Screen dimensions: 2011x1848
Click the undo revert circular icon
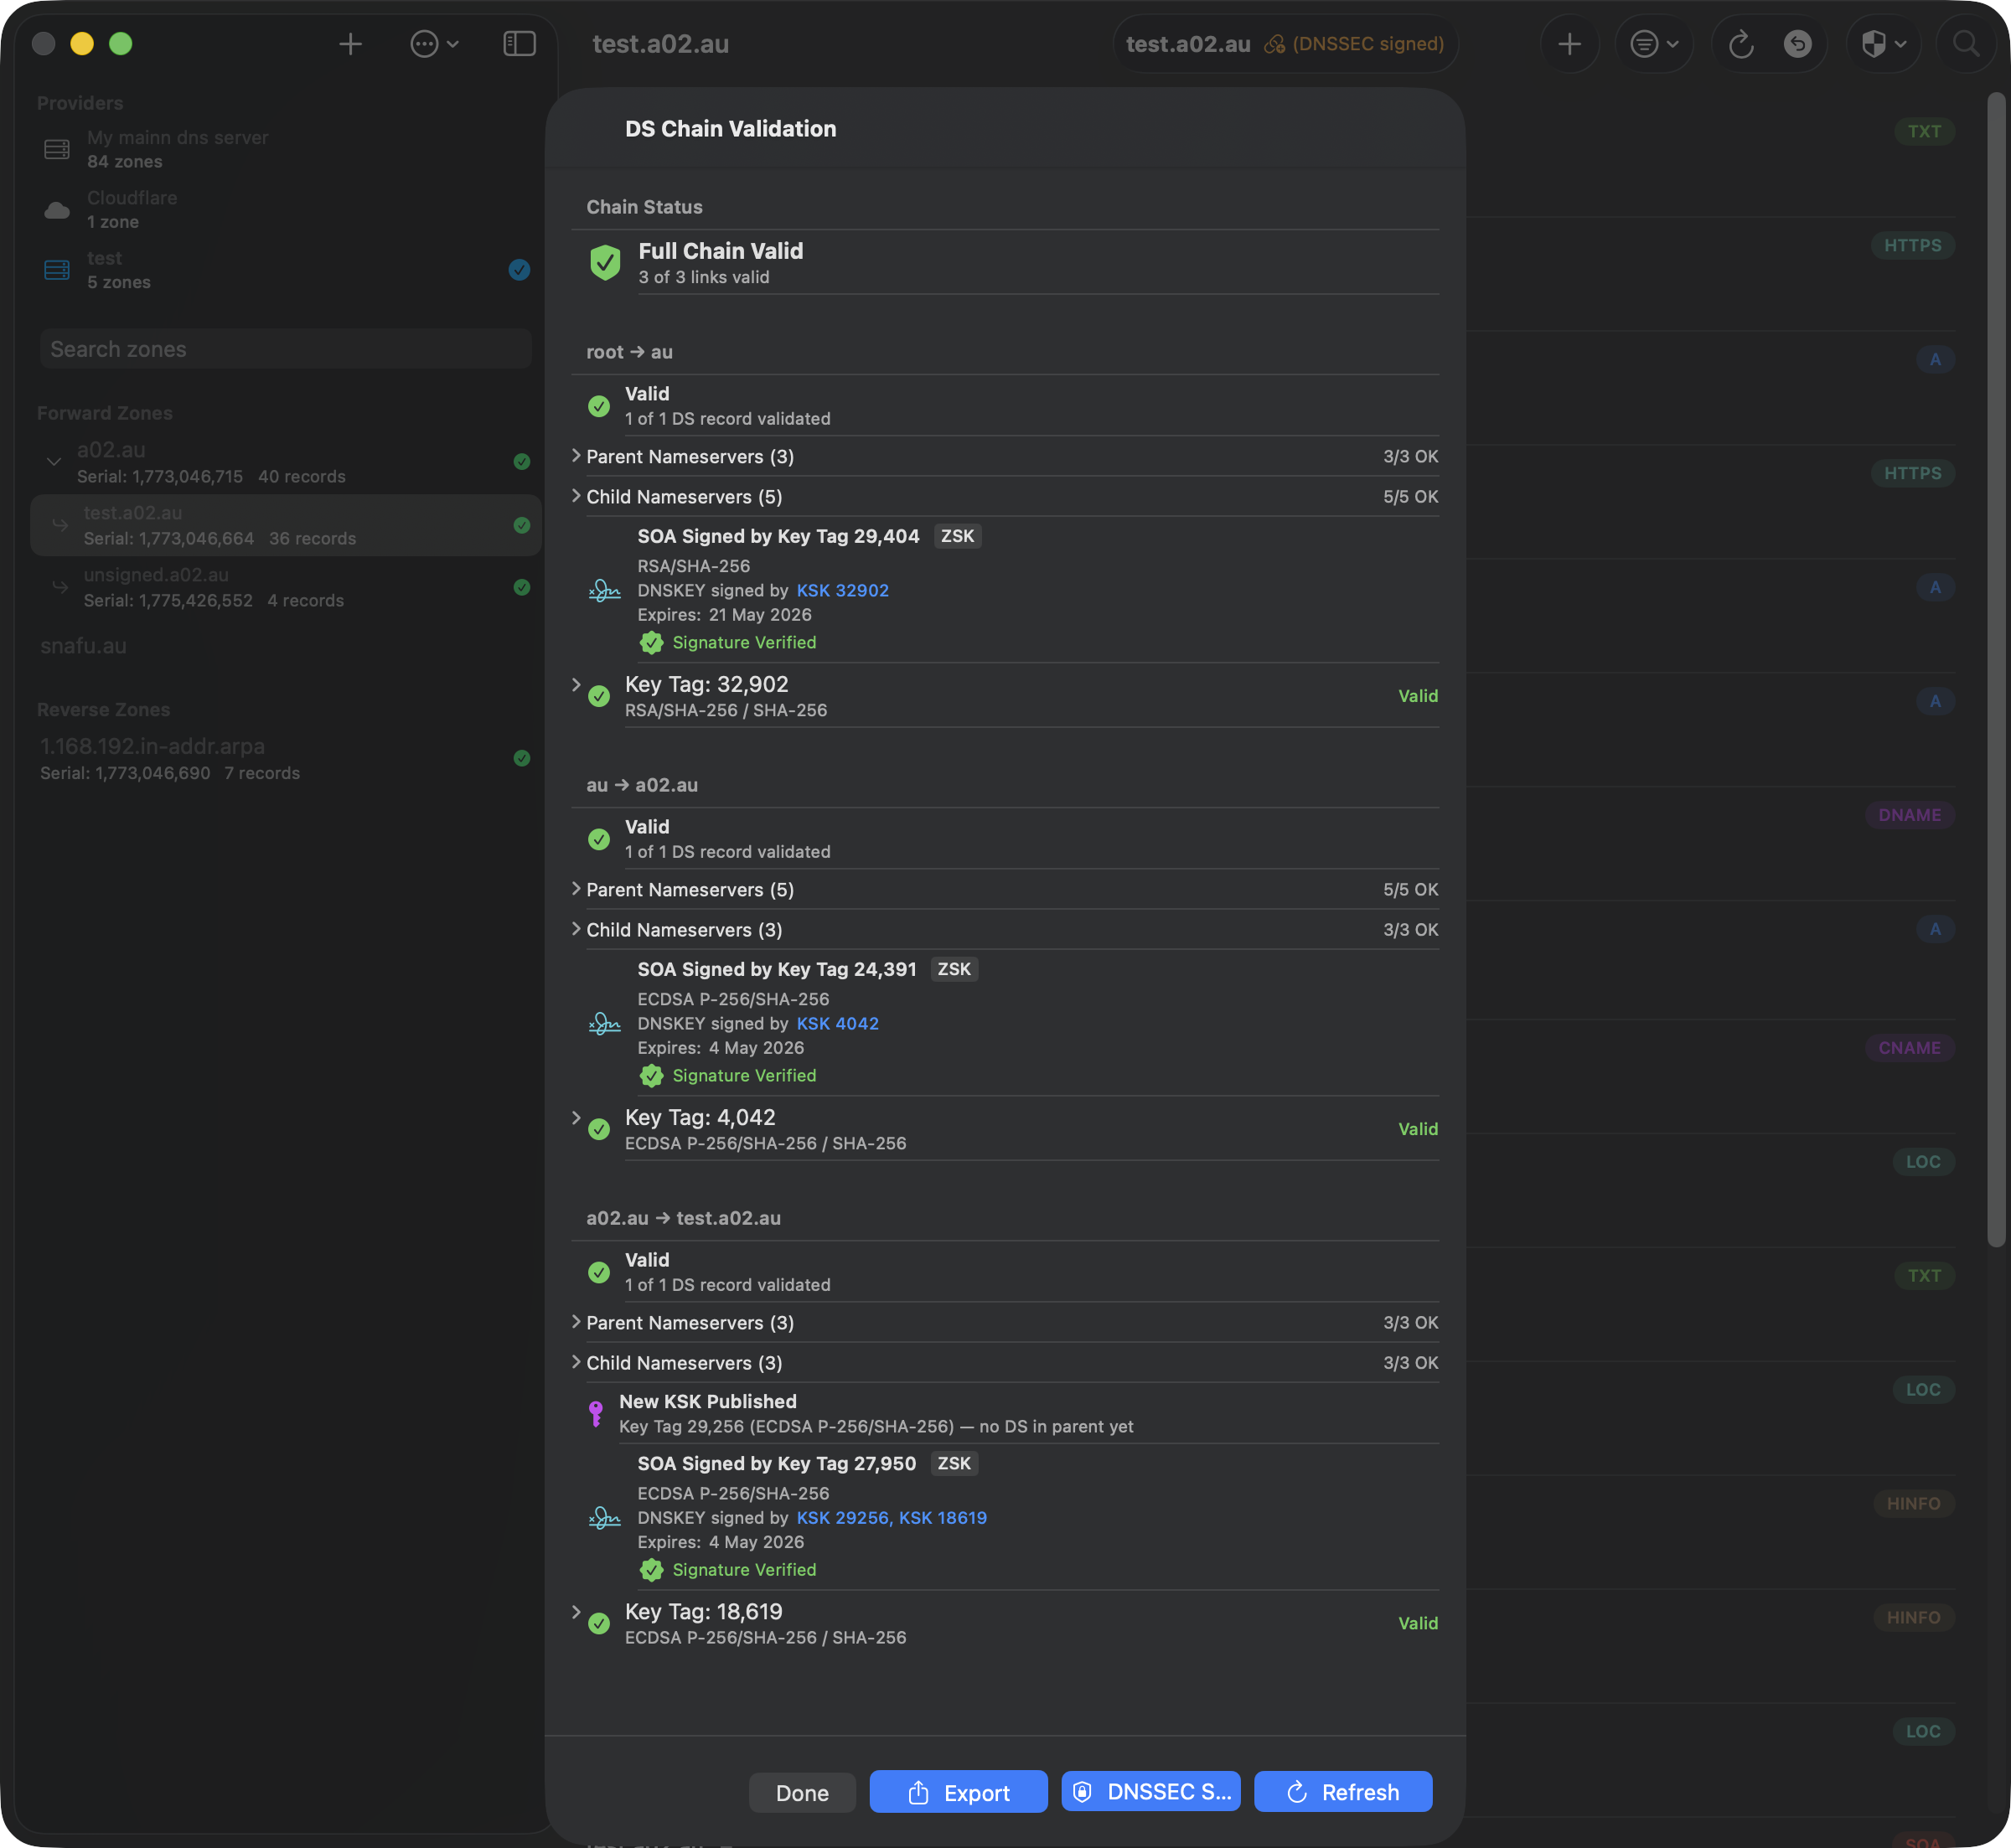[x=1797, y=44]
